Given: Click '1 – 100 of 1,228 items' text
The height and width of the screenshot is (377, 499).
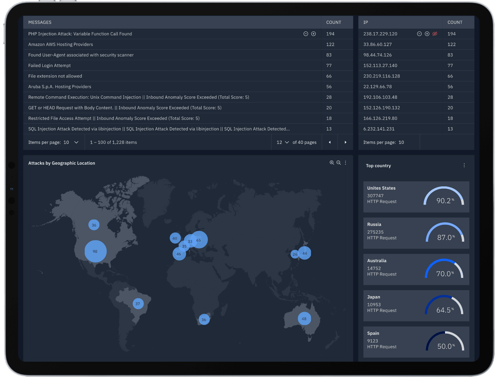Looking at the screenshot, I should pos(114,142).
